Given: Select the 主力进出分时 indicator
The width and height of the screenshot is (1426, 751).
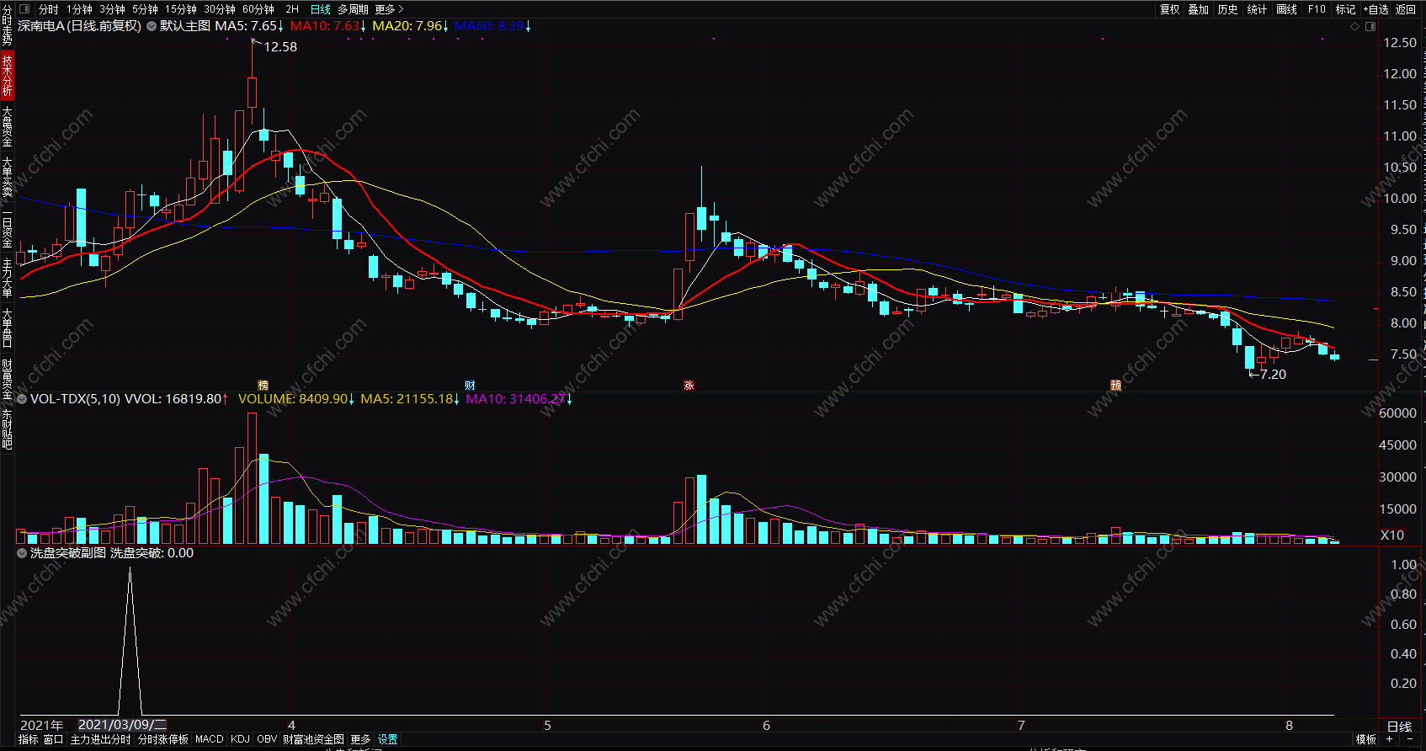Looking at the screenshot, I should [100, 739].
